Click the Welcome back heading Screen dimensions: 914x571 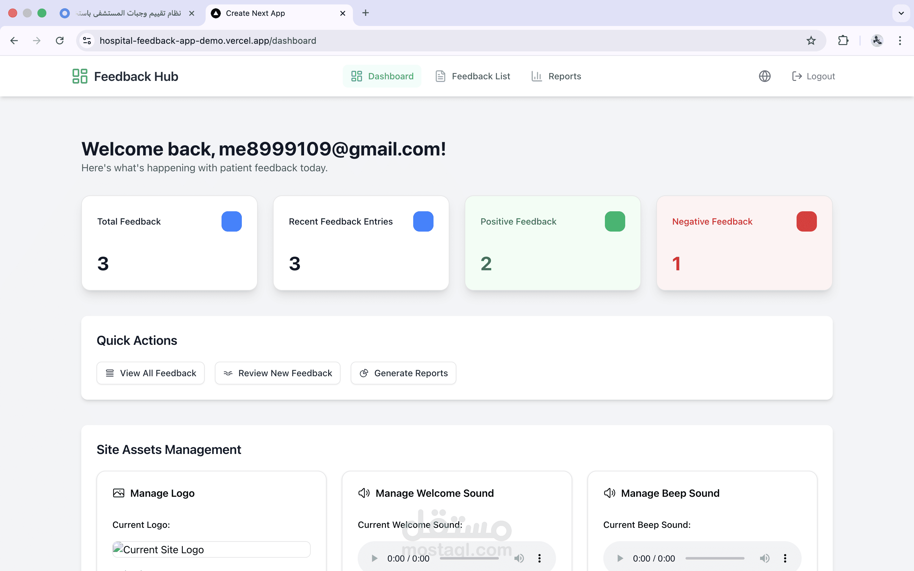click(x=264, y=149)
